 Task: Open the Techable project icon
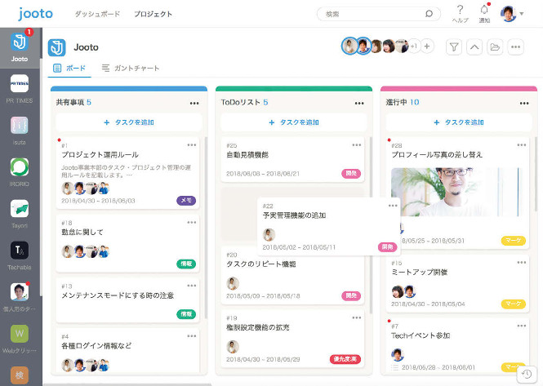tap(20, 250)
